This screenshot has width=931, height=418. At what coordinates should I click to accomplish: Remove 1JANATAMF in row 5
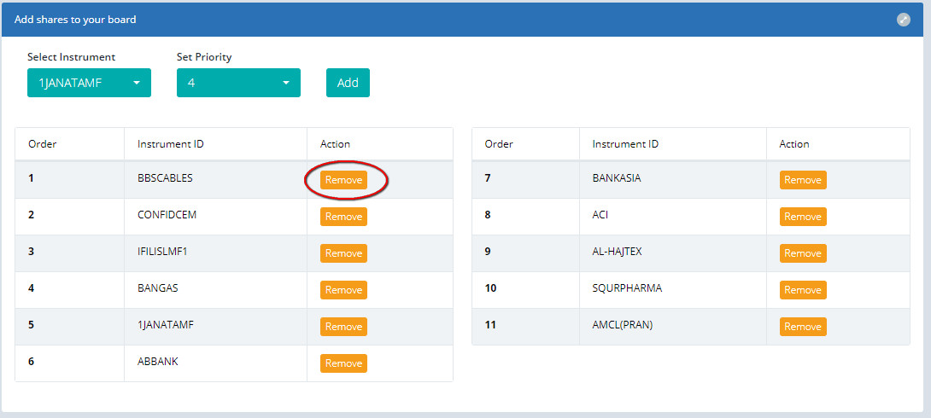coord(343,327)
